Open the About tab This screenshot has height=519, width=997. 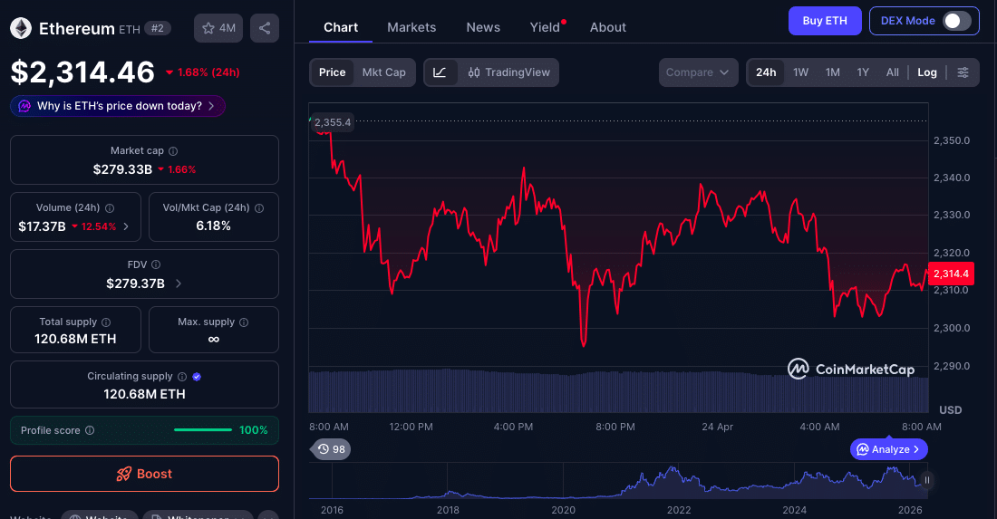pyautogui.click(x=608, y=27)
